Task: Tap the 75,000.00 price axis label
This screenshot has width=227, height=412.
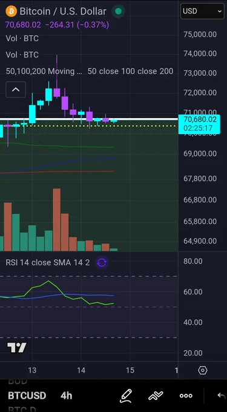Action: 200,35
